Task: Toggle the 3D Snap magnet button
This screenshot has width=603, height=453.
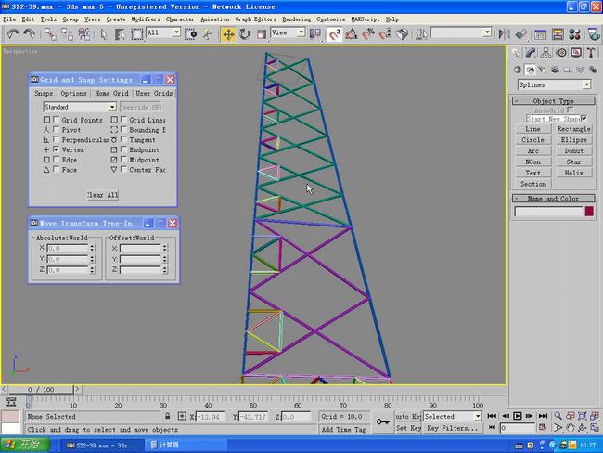Action: coord(334,34)
